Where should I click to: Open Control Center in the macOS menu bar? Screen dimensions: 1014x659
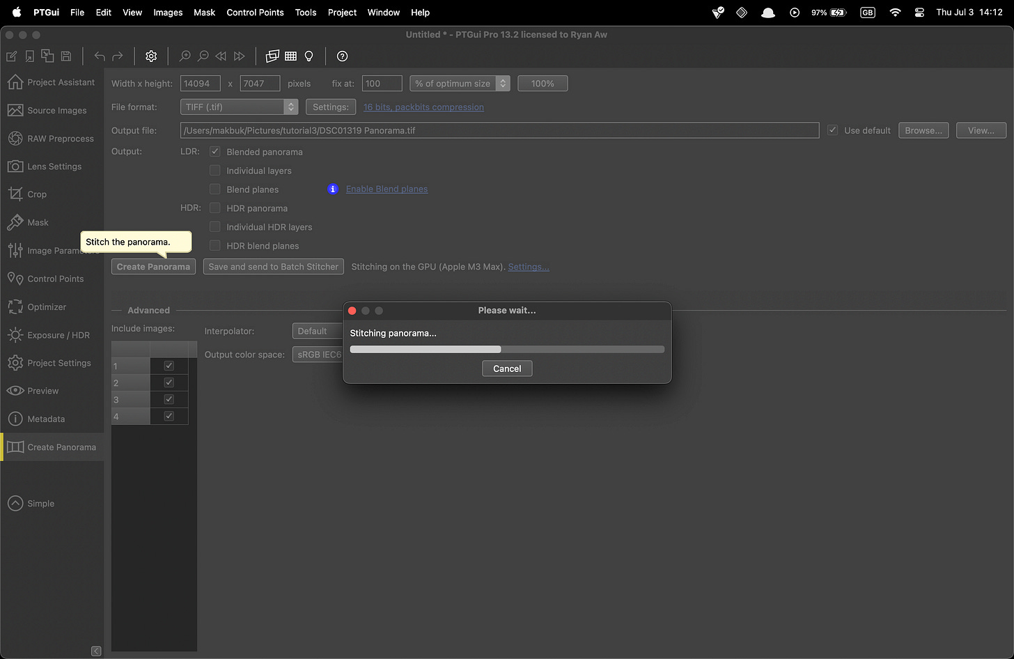coord(919,13)
